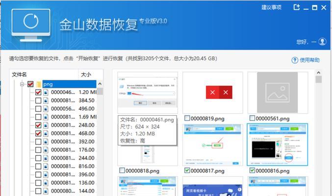Check the 496.00 file checkbox
The height and width of the screenshot is (196, 332).
pyautogui.click(x=38, y=109)
